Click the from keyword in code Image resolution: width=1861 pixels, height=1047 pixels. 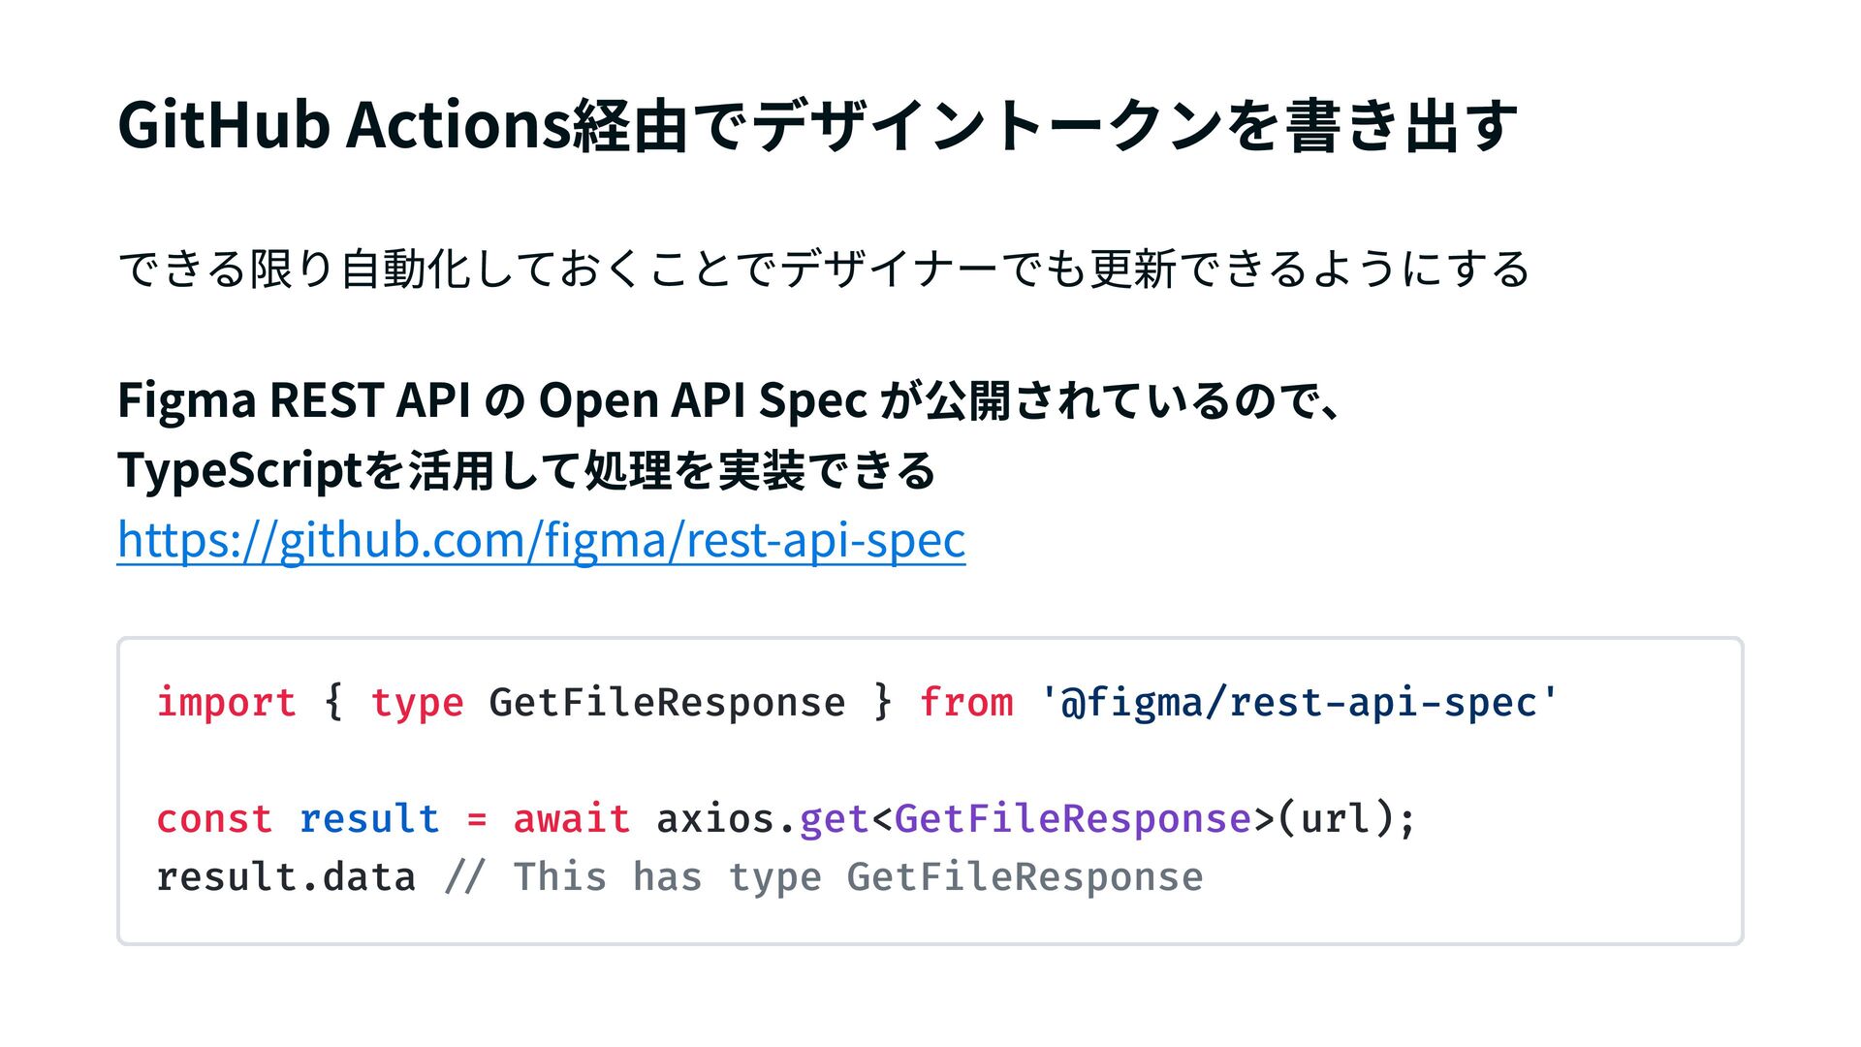coord(965,702)
